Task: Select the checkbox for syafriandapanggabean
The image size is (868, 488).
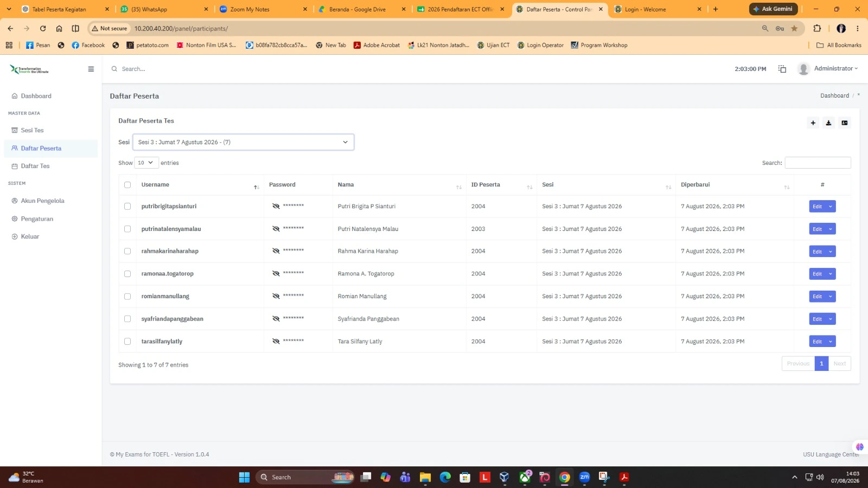Action: click(x=127, y=319)
